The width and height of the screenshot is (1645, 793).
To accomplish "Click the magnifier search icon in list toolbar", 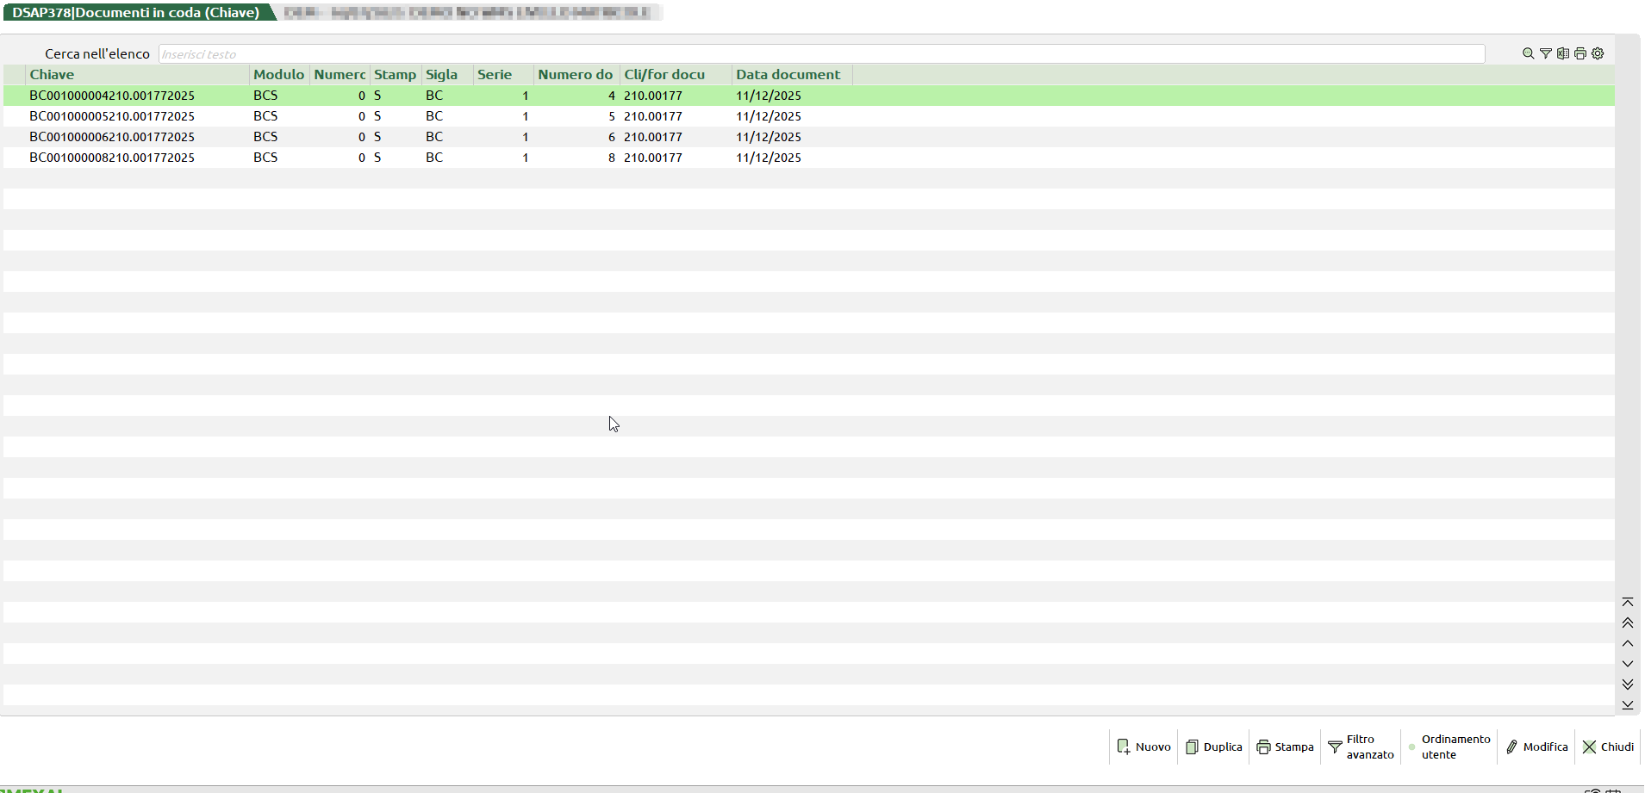I will coord(1528,53).
